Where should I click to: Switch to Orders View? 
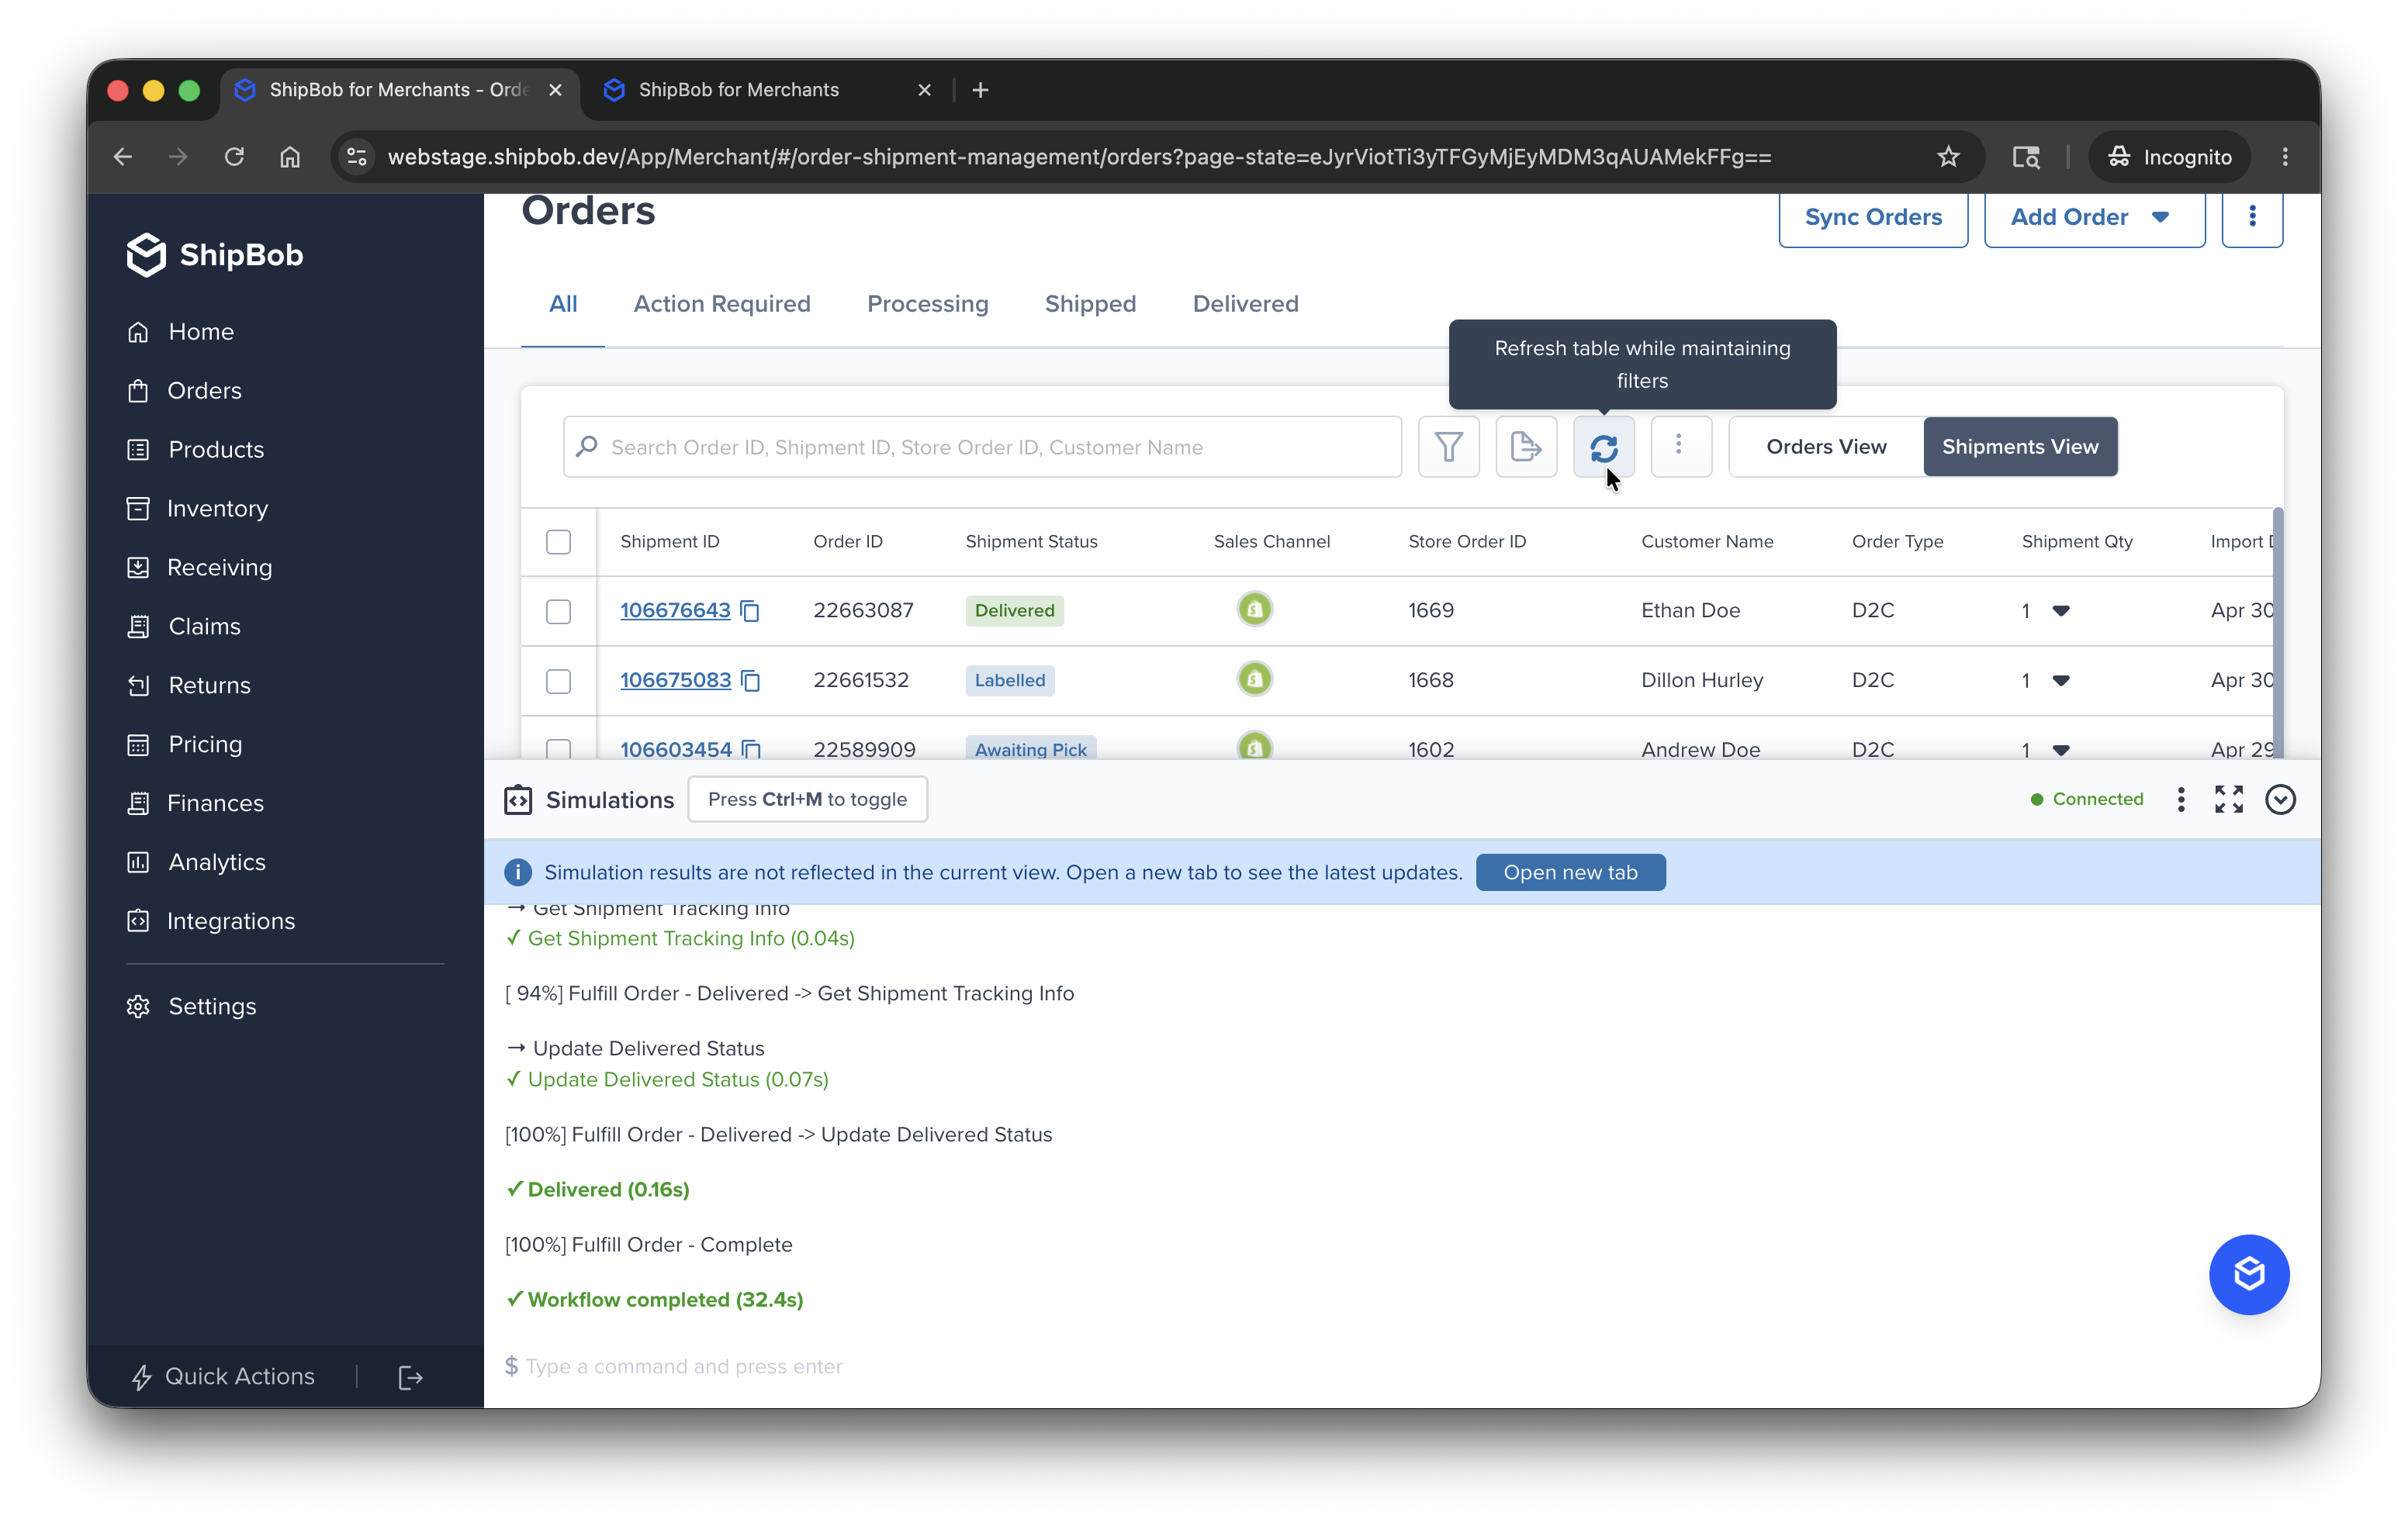[1825, 447]
